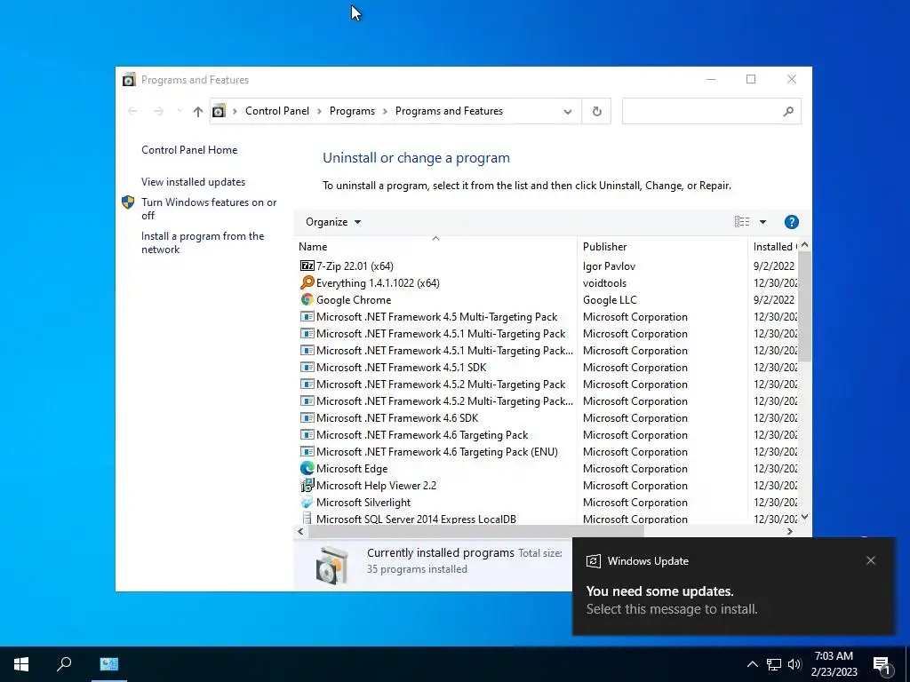Maximize the Programs and Features window

coord(750,79)
